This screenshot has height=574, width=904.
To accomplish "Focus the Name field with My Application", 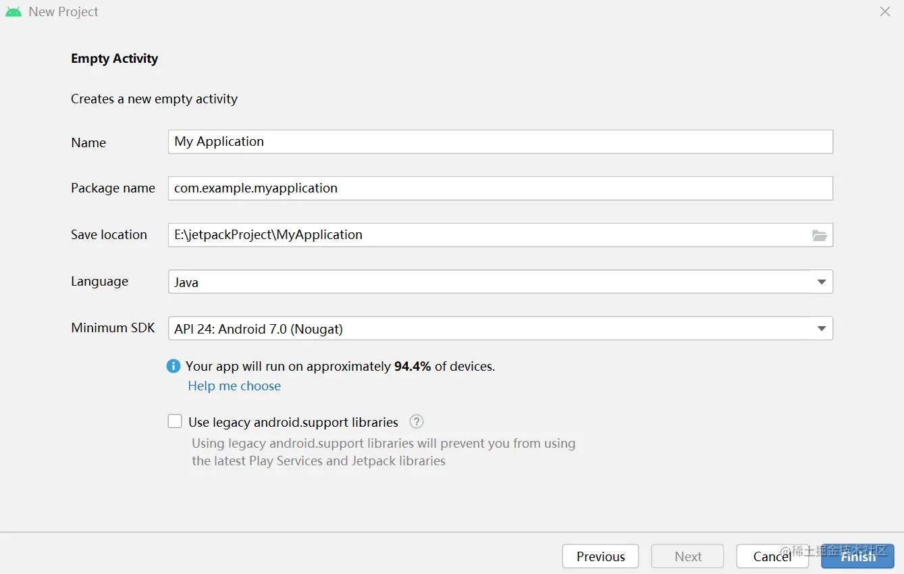I will pos(500,142).
